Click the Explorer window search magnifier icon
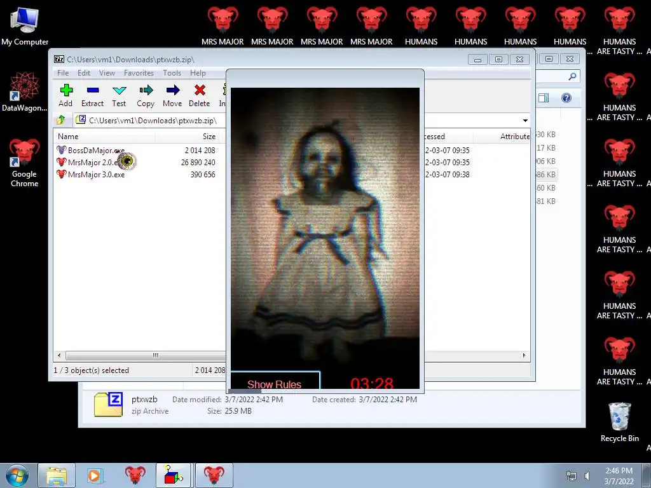 coord(572,76)
